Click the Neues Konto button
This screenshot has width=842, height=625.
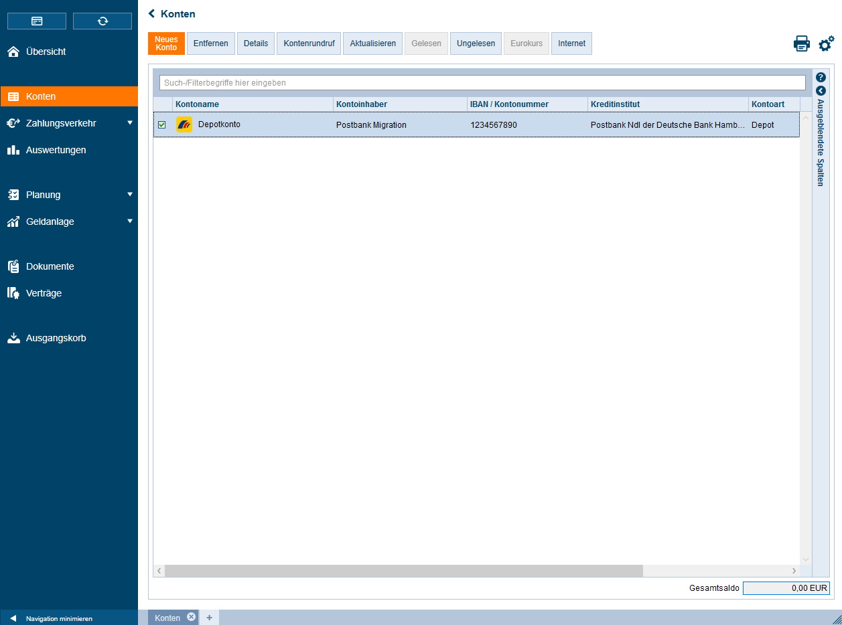166,43
